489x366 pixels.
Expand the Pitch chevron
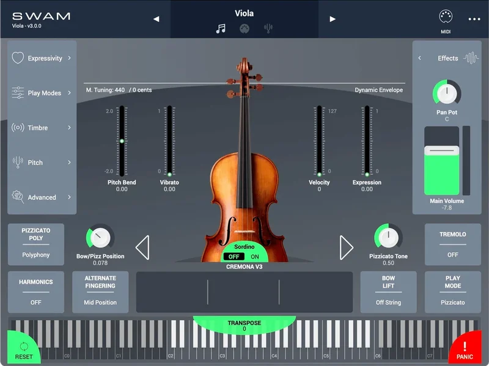point(69,162)
